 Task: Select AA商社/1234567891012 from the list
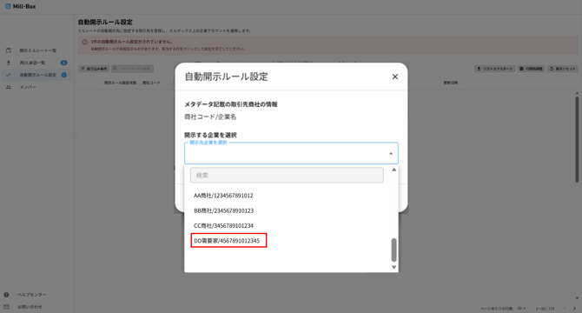(223, 196)
